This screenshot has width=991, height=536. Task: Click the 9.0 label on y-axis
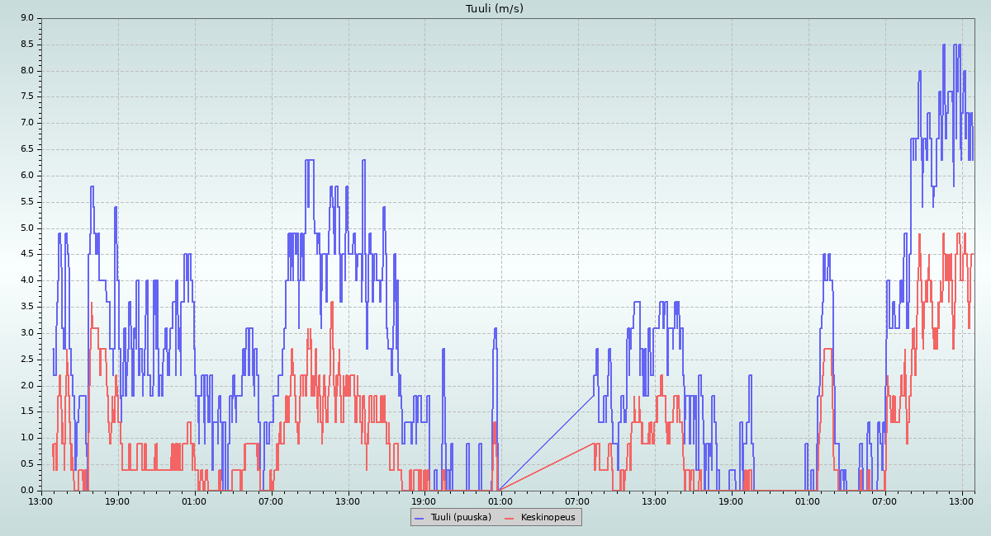26,18
